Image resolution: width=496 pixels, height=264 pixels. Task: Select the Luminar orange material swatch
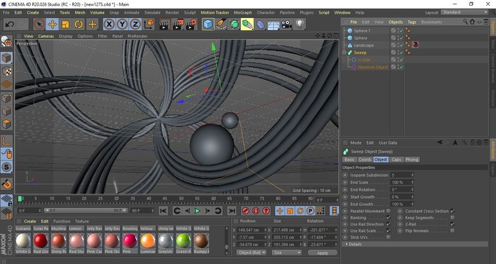pos(148,241)
